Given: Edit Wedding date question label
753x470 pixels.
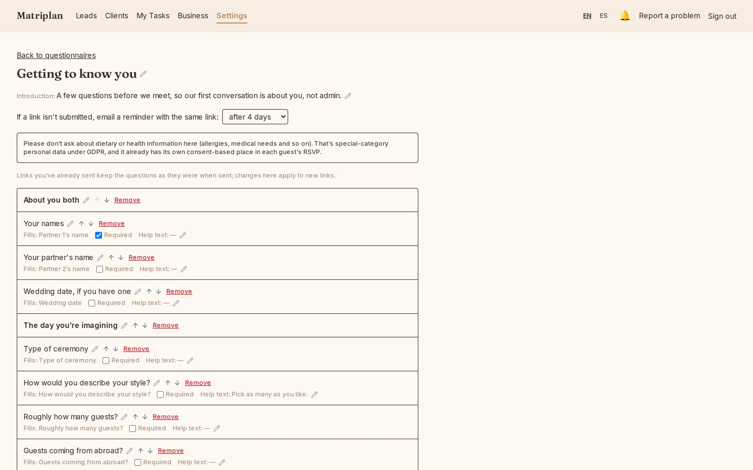Looking at the screenshot, I should 138,292.
